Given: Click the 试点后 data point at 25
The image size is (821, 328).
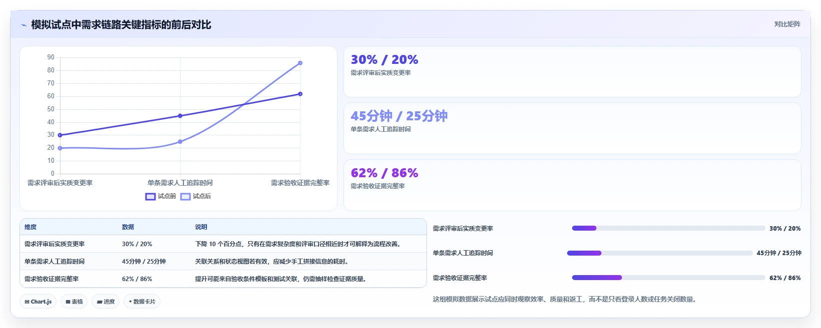Looking at the screenshot, I should pos(180,142).
